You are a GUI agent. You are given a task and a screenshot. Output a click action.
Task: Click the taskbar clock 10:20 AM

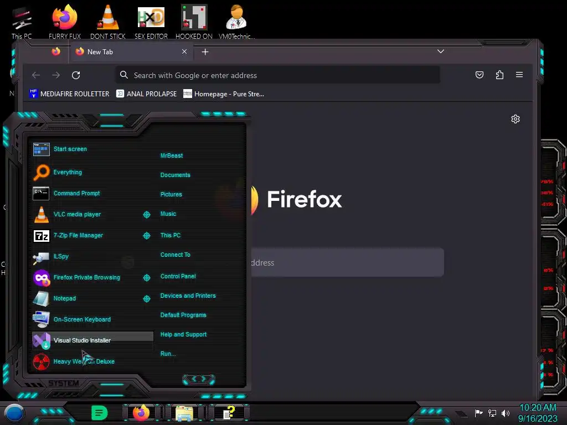click(x=538, y=408)
